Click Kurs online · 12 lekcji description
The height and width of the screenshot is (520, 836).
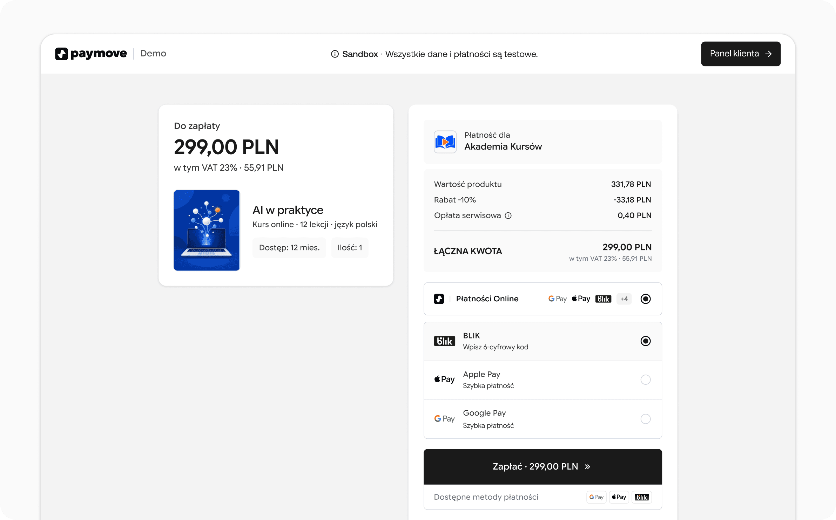[315, 225]
